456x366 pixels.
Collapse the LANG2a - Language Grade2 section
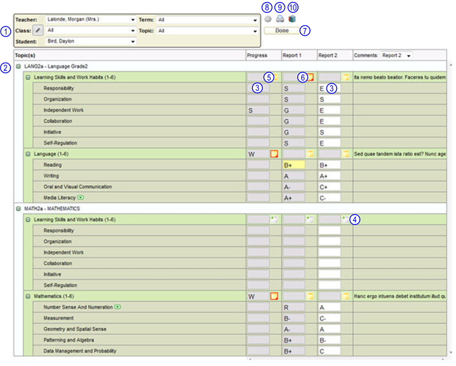coord(17,67)
